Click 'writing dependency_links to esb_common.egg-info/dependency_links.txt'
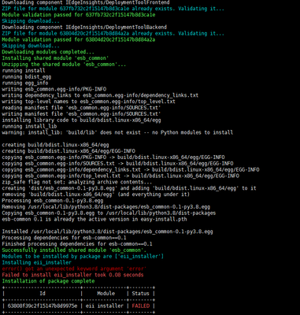Viewport: 300px width, 315px height. tap(100, 95)
